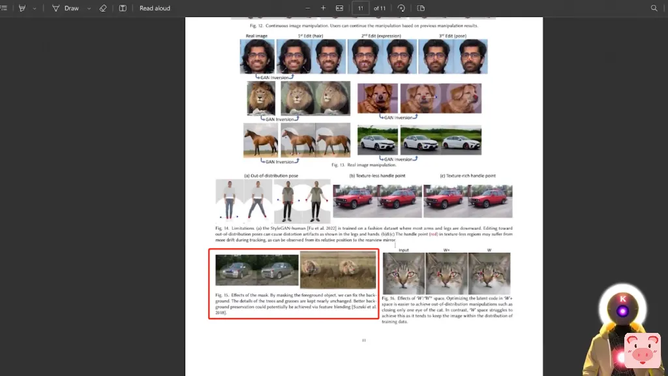The width and height of the screenshot is (668, 376).
Task: Open the Find search icon
Action: [x=654, y=8]
